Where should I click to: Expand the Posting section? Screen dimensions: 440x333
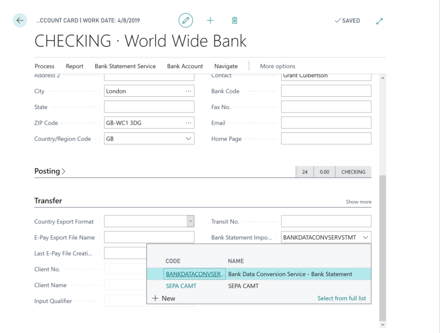[50, 171]
